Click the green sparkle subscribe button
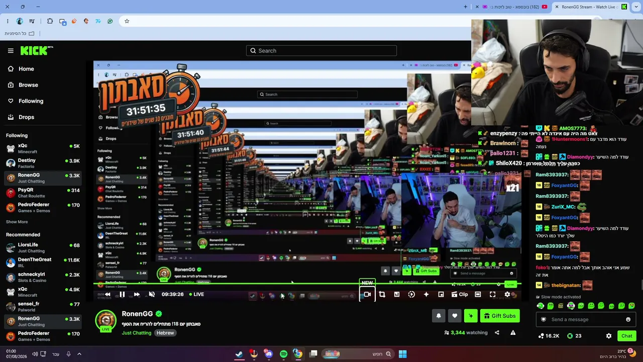The height and width of the screenshot is (362, 643). 471,316
